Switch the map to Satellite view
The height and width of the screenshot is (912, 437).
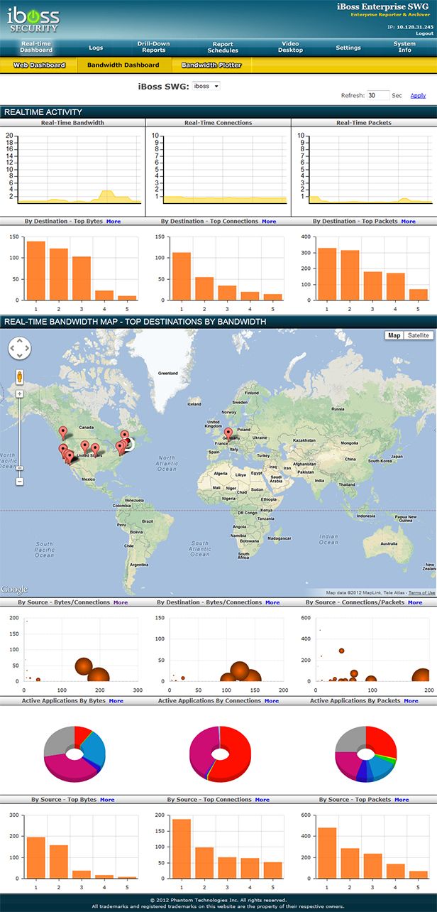pos(418,335)
